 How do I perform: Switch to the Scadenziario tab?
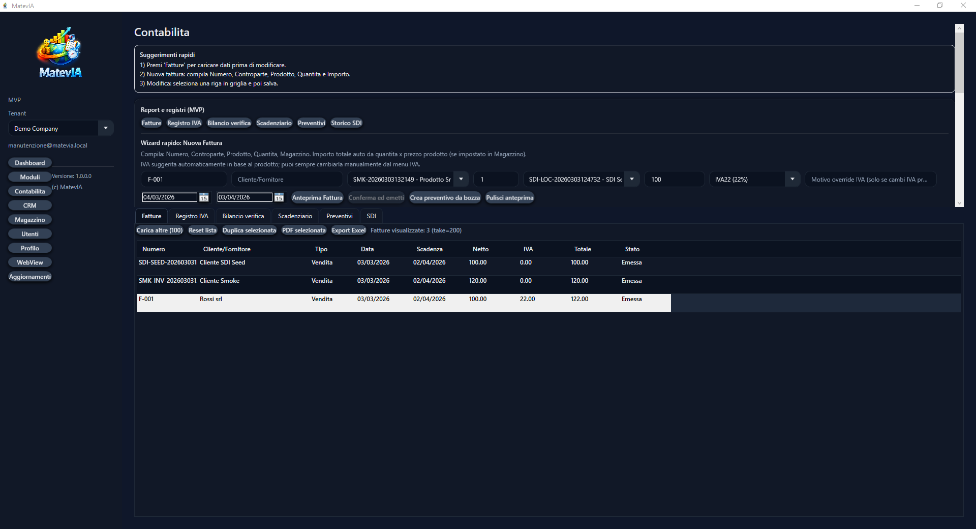click(295, 216)
